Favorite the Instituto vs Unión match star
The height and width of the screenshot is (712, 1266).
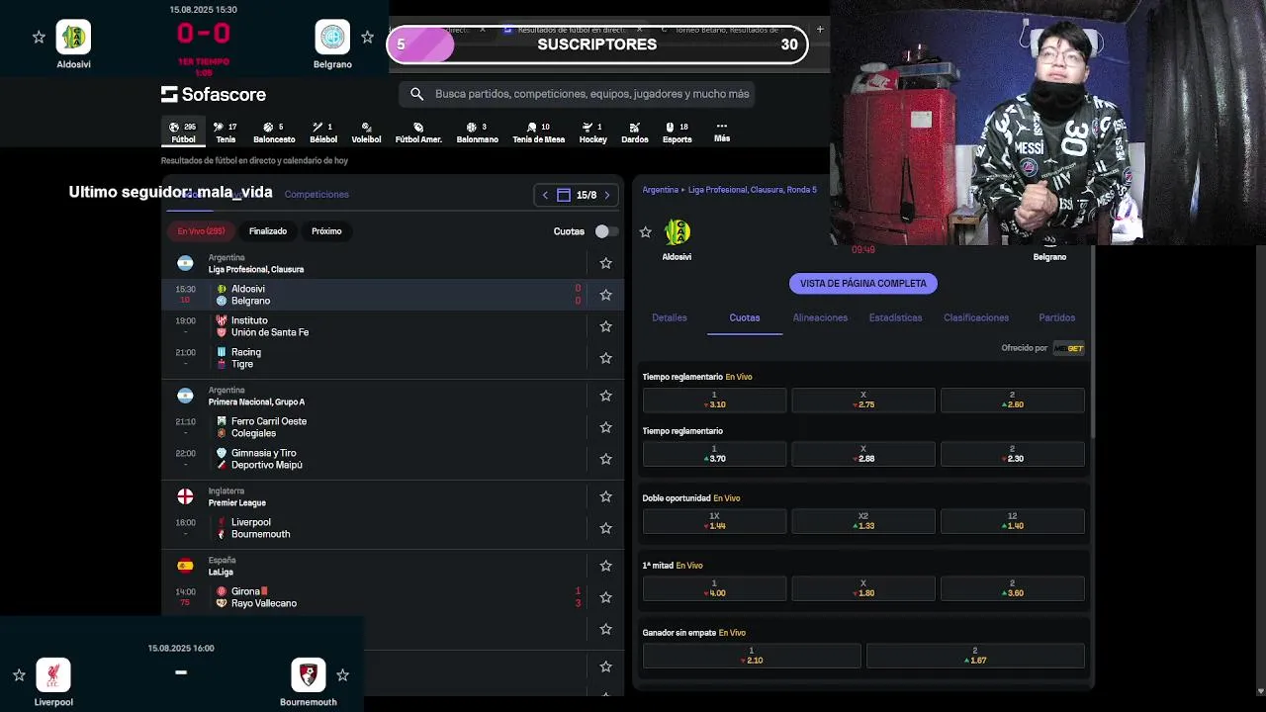point(605,326)
